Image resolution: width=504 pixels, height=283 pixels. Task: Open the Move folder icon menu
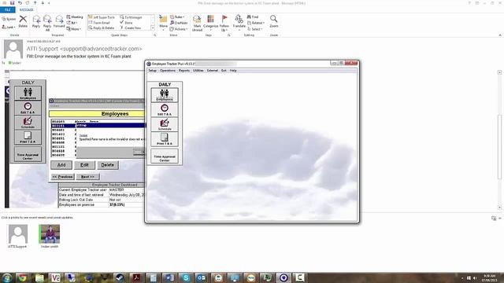coord(163,22)
